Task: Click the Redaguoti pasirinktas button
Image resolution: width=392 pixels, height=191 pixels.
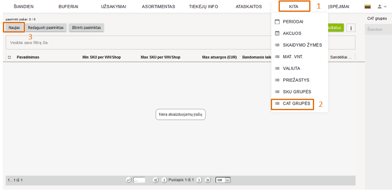Action: 46,27
